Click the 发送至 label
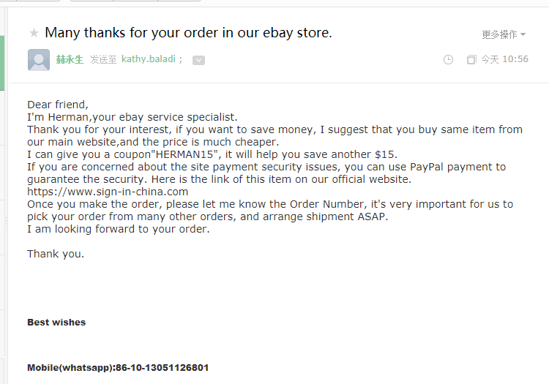Image resolution: width=549 pixels, height=384 pixels. (103, 59)
